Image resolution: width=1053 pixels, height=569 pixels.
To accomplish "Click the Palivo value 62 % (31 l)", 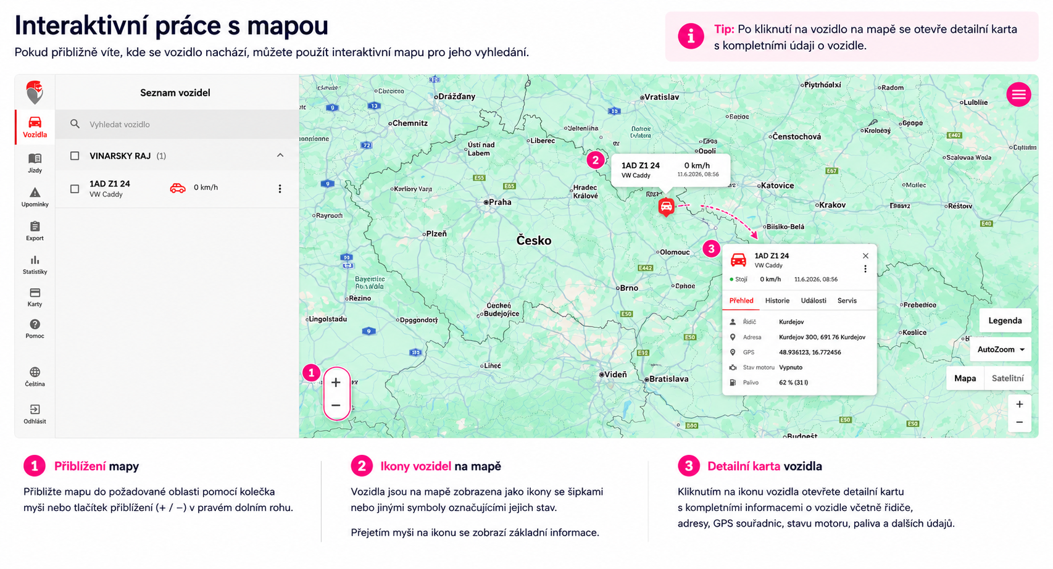I will coord(794,383).
